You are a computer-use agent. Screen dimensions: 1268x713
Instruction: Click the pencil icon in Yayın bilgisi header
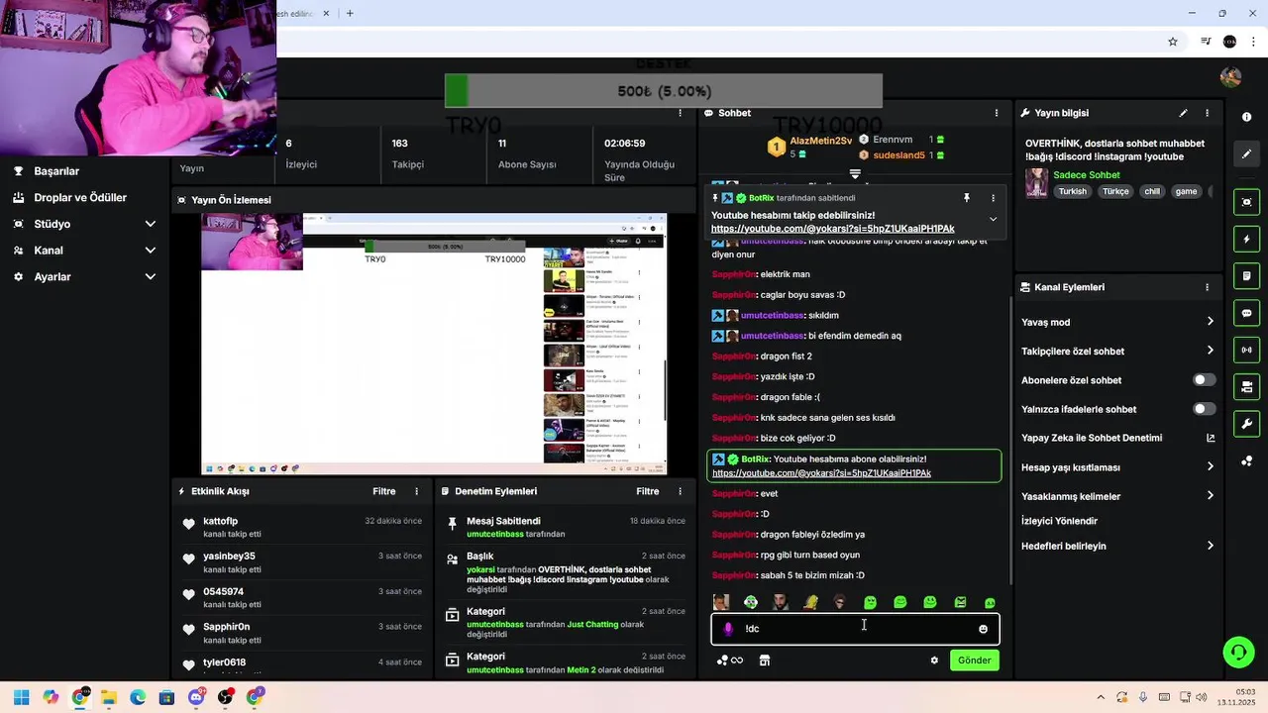tap(1183, 113)
